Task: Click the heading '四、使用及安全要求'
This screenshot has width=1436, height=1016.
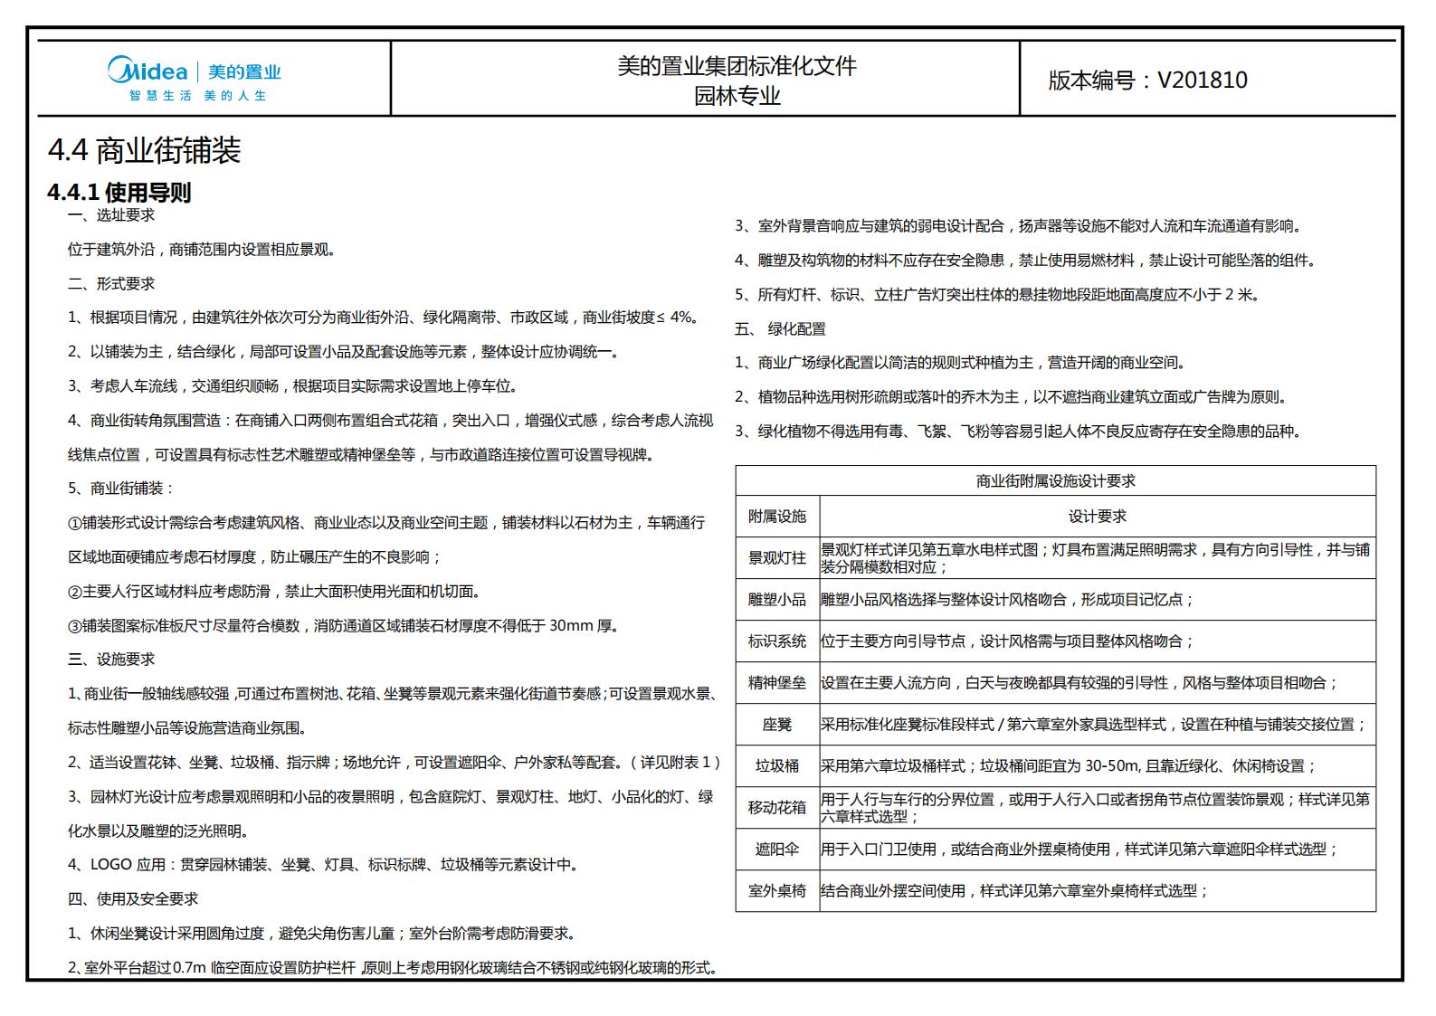Action: point(133,899)
